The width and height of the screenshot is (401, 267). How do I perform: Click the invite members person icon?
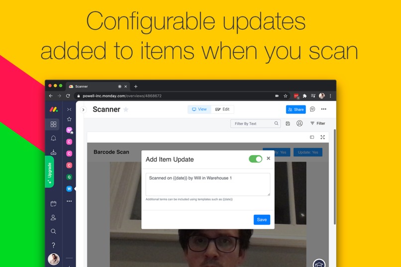pyautogui.click(x=53, y=217)
